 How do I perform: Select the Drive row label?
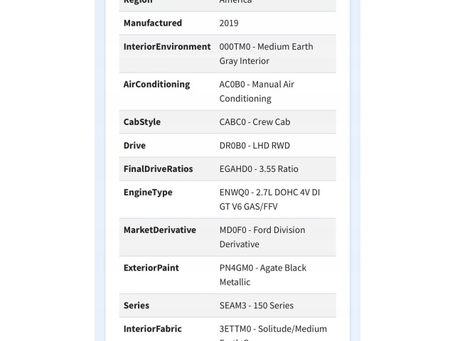(x=134, y=145)
